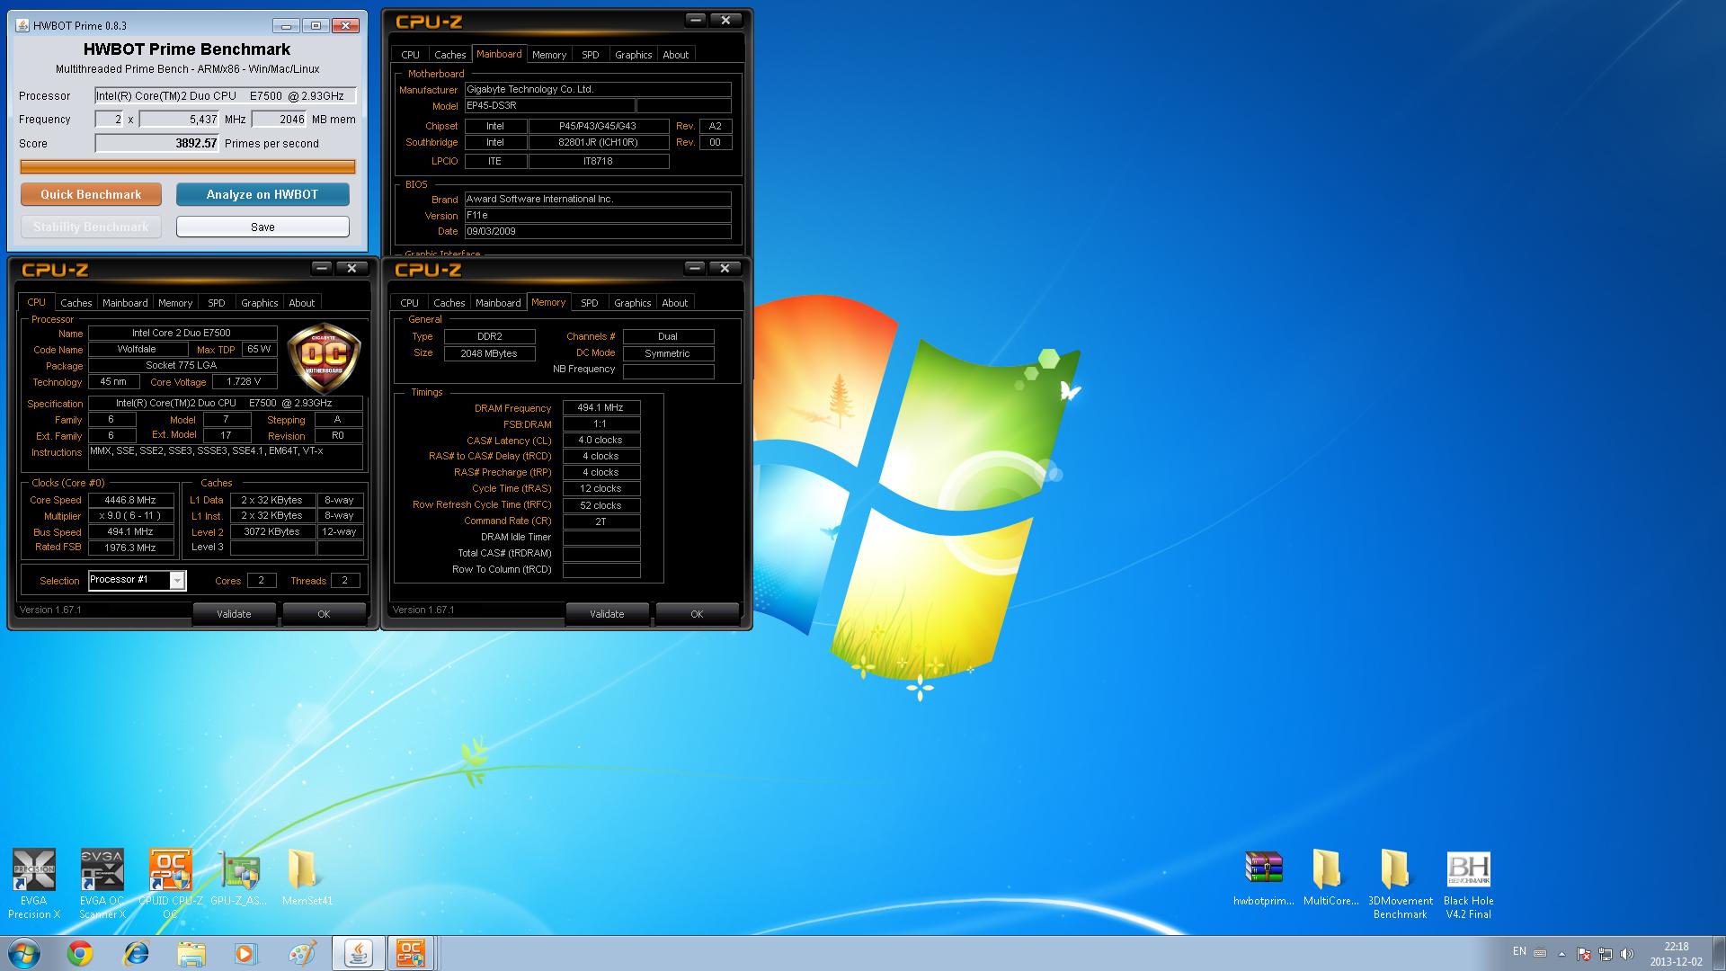Open Paint from the taskbar
The image size is (1726, 971).
(302, 953)
